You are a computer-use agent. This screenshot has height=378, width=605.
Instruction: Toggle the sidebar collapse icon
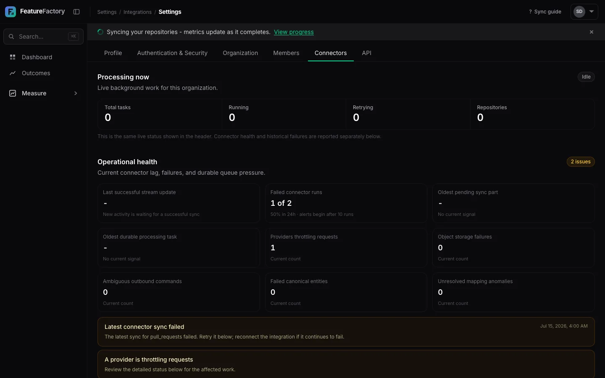pos(76,12)
